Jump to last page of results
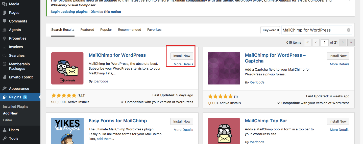This screenshot has height=144, width=363. pyautogui.click(x=351, y=43)
